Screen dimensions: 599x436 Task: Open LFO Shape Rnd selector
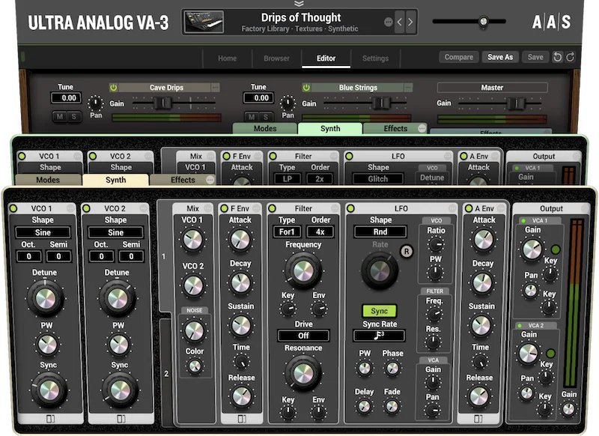(x=380, y=231)
